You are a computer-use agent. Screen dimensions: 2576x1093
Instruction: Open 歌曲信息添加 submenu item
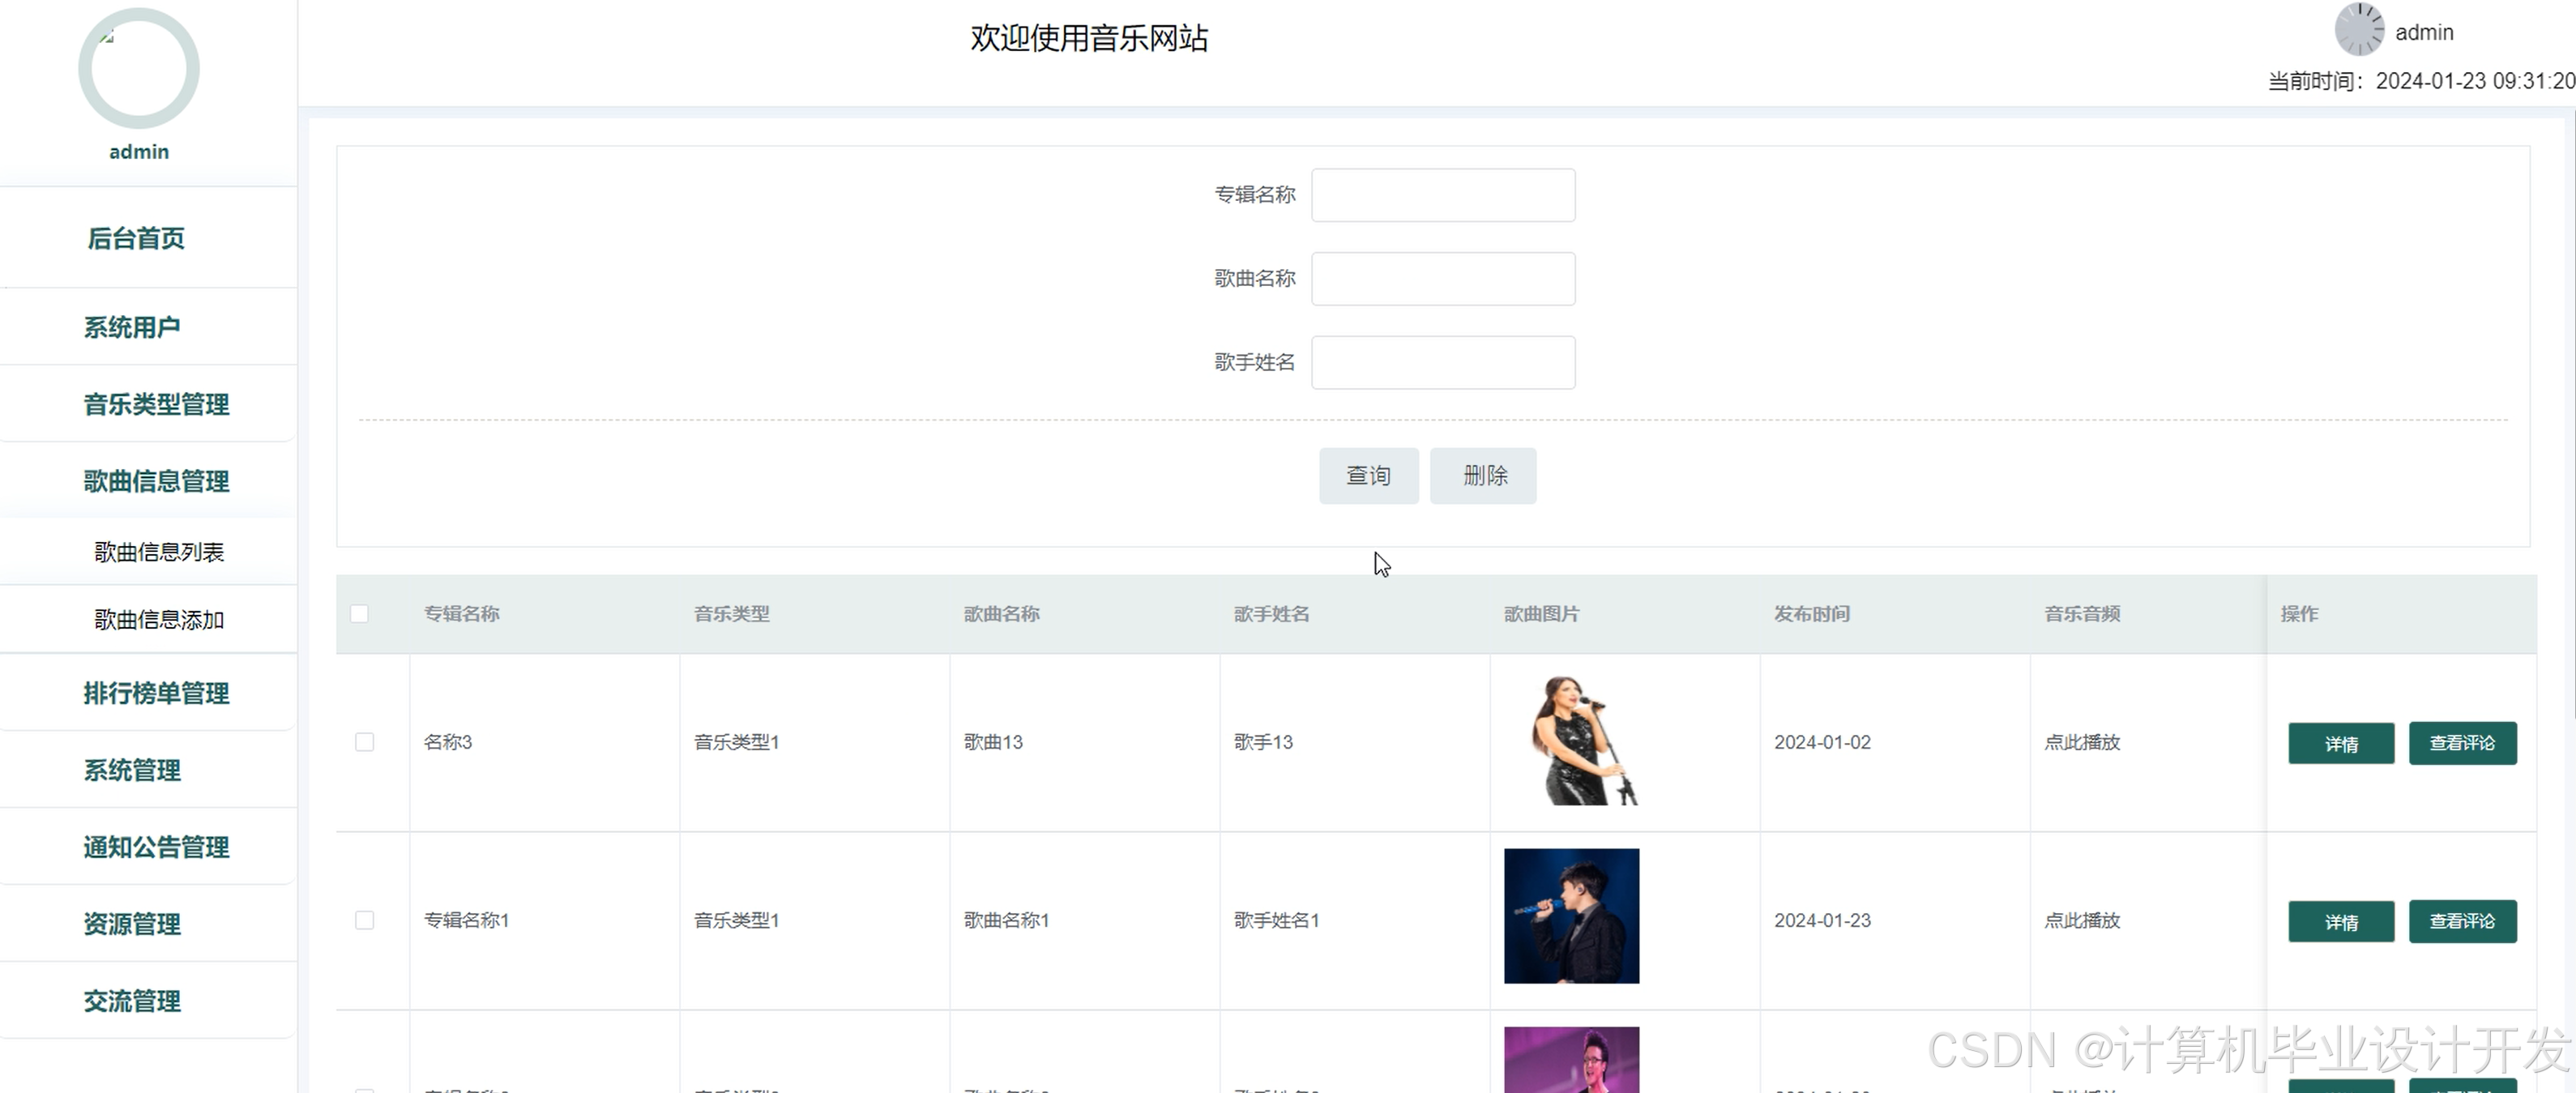coord(159,620)
